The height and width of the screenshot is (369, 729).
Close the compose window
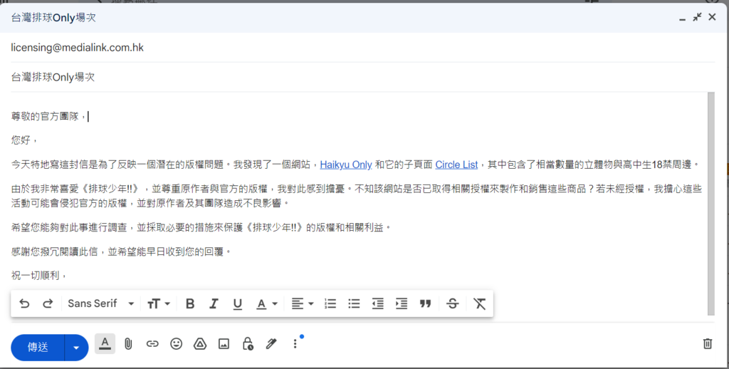pyautogui.click(x=712, y=17)
